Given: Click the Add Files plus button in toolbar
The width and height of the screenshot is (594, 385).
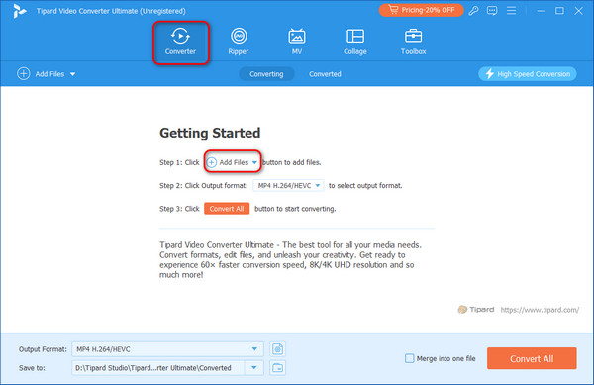Looking at the screenshot, I should [x=24, y=74].
